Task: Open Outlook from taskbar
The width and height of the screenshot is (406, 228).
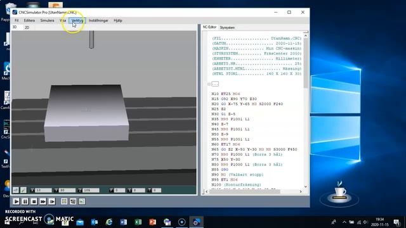Action: [95, 222]
